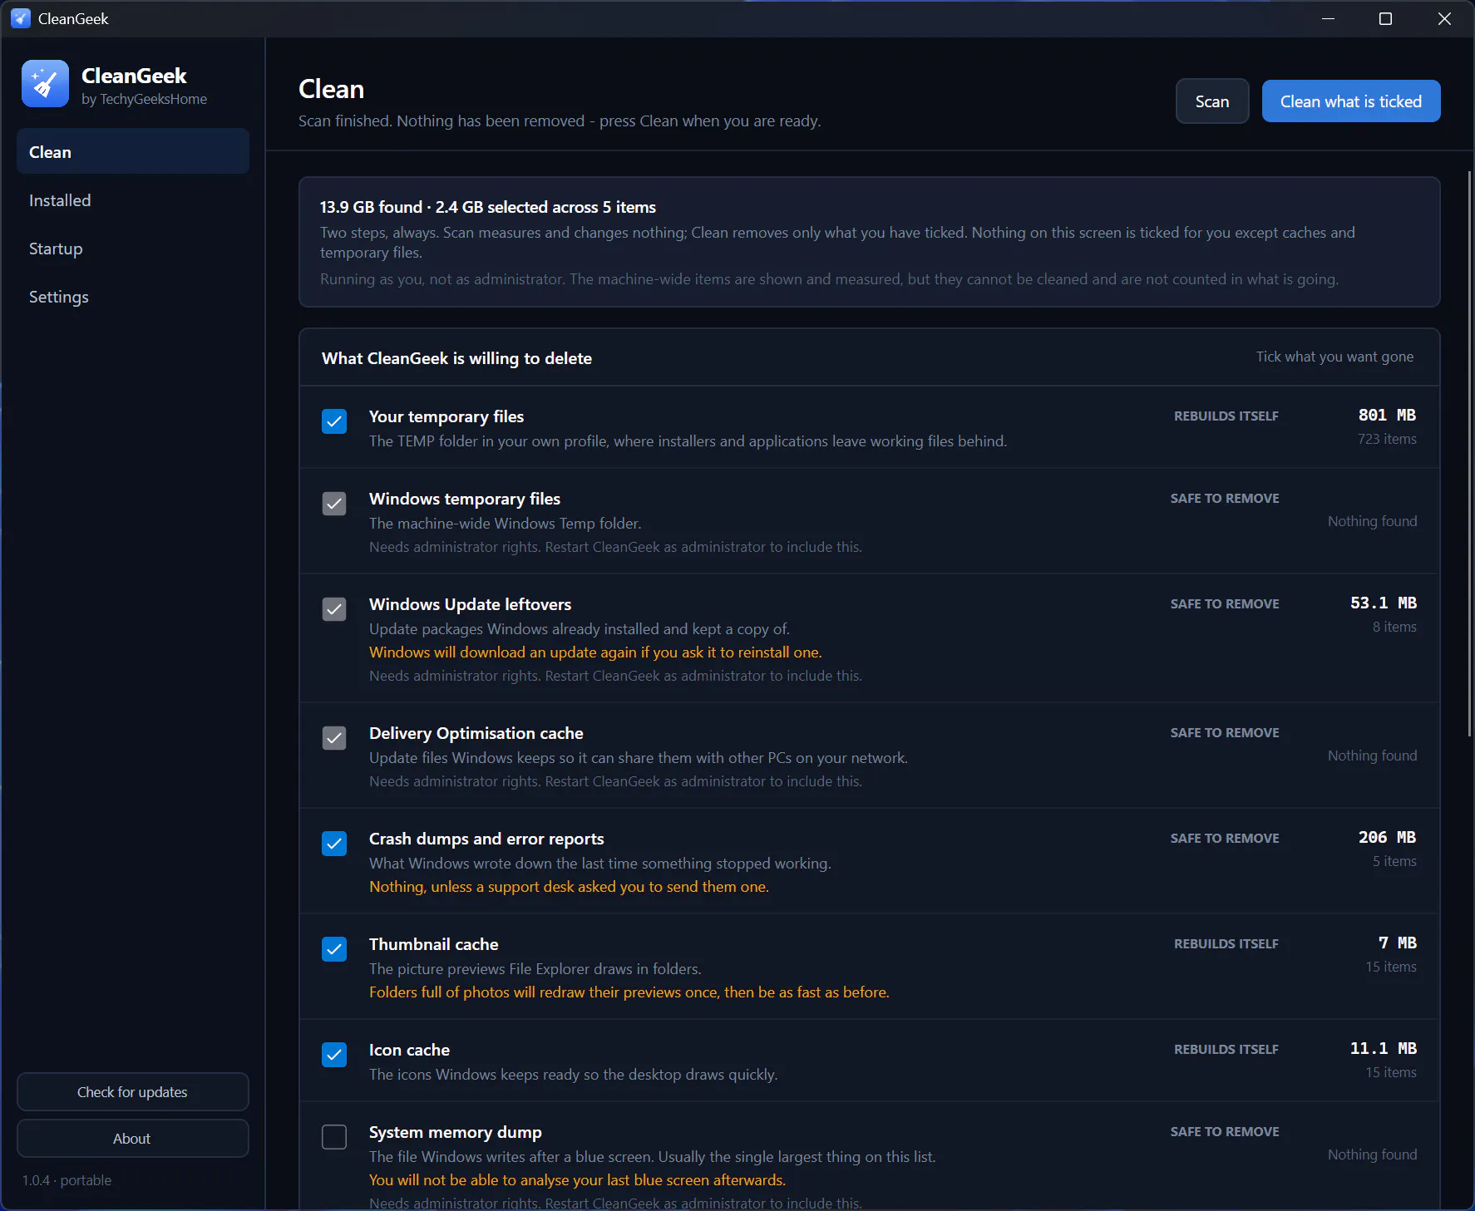Click Nothing found for Delivery Optimisation cache
Viewport: 1475px width, 1211px height.
[1372, 756]
